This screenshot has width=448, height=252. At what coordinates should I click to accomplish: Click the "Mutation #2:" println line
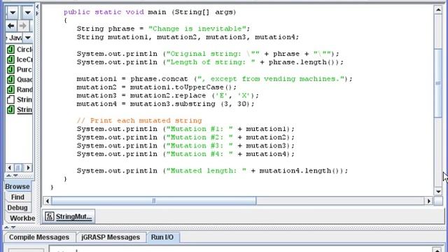[185, 137]
